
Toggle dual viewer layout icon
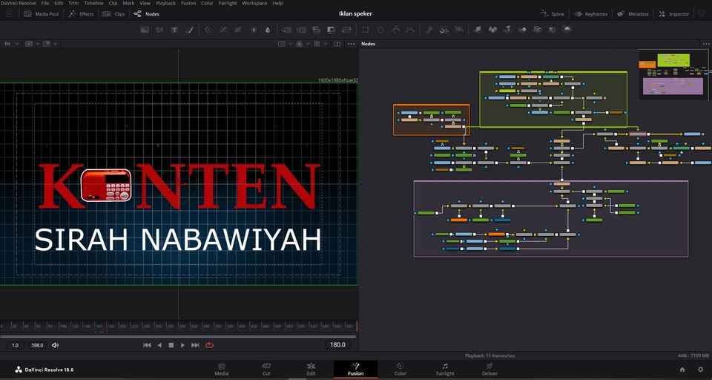pyautogui.click(x=337, y=44)
